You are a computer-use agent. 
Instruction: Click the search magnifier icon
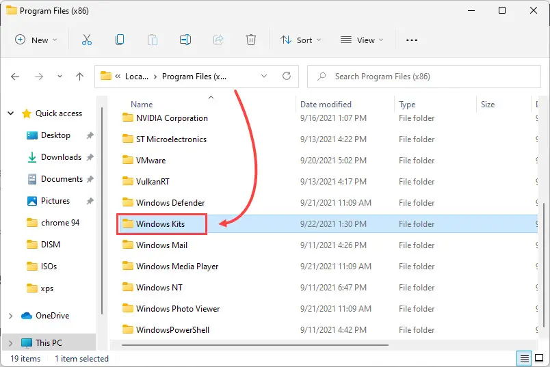click(322, 76)
